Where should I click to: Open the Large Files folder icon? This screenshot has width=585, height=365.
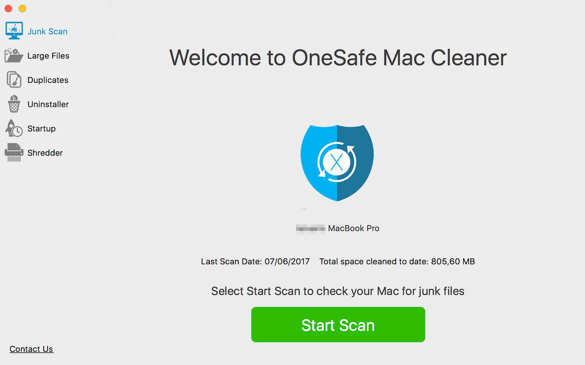(13, 55)
